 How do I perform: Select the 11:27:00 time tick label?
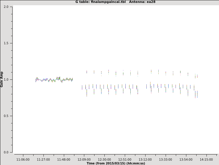click(43, 159)
